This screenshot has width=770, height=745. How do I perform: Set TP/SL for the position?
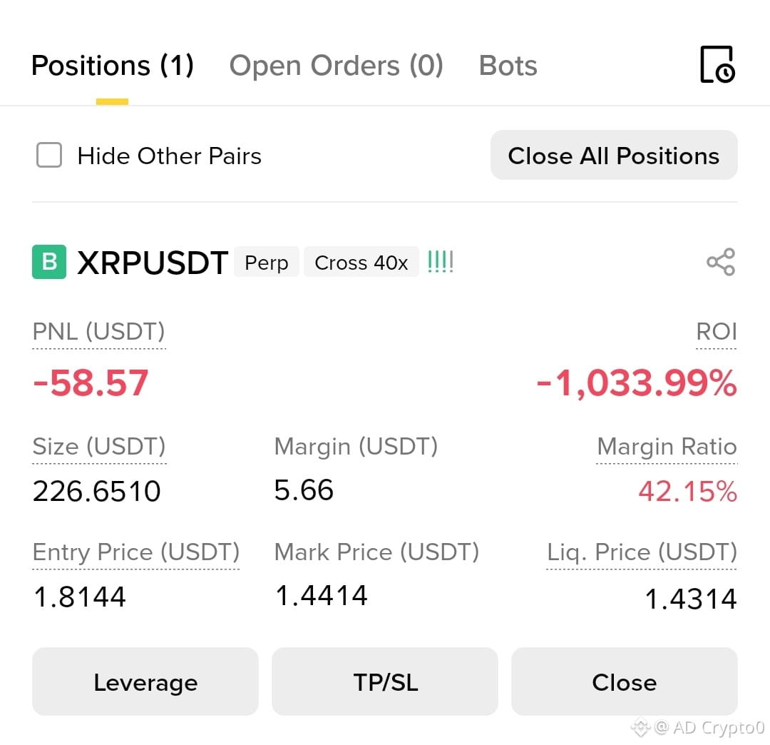pos(385,681)
